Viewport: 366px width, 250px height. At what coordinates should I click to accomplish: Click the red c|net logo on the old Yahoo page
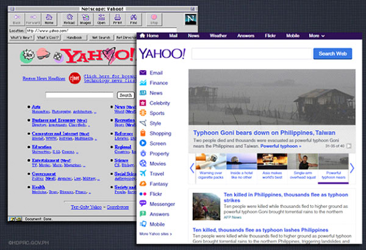(74, 78)
